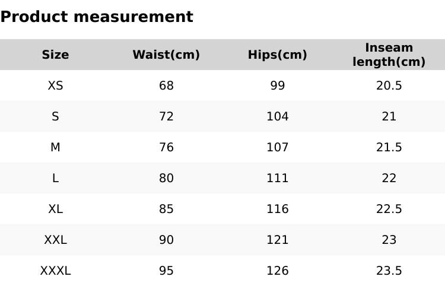Select the XXL size row label
Image resolution: width=445 pixels, height=286 pixels.
(x=55, y=240)
